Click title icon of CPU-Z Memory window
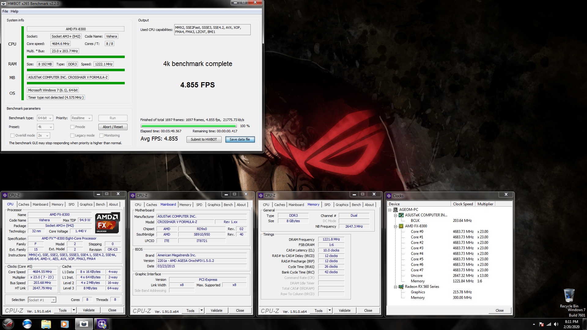Viewport: 587px width, 330px height. [261, 195]
